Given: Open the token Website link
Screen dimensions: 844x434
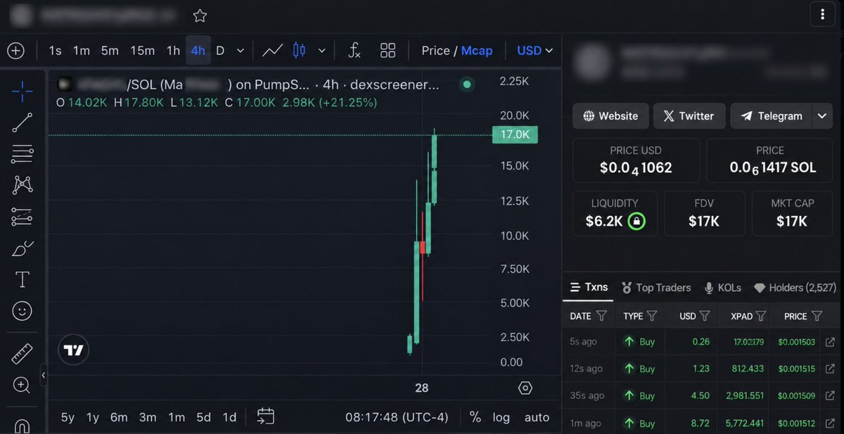Looking at the screenshot, I should (x=610, y=116).
